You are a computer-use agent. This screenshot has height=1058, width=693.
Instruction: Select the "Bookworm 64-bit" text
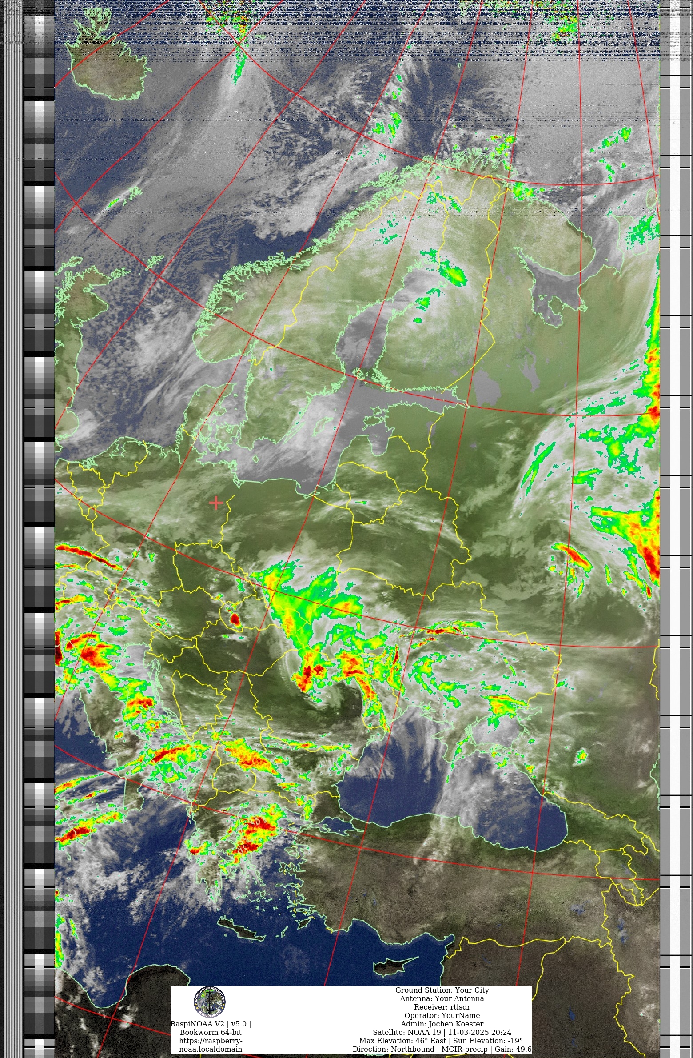pyautogui.click(x=211, y=1032)
